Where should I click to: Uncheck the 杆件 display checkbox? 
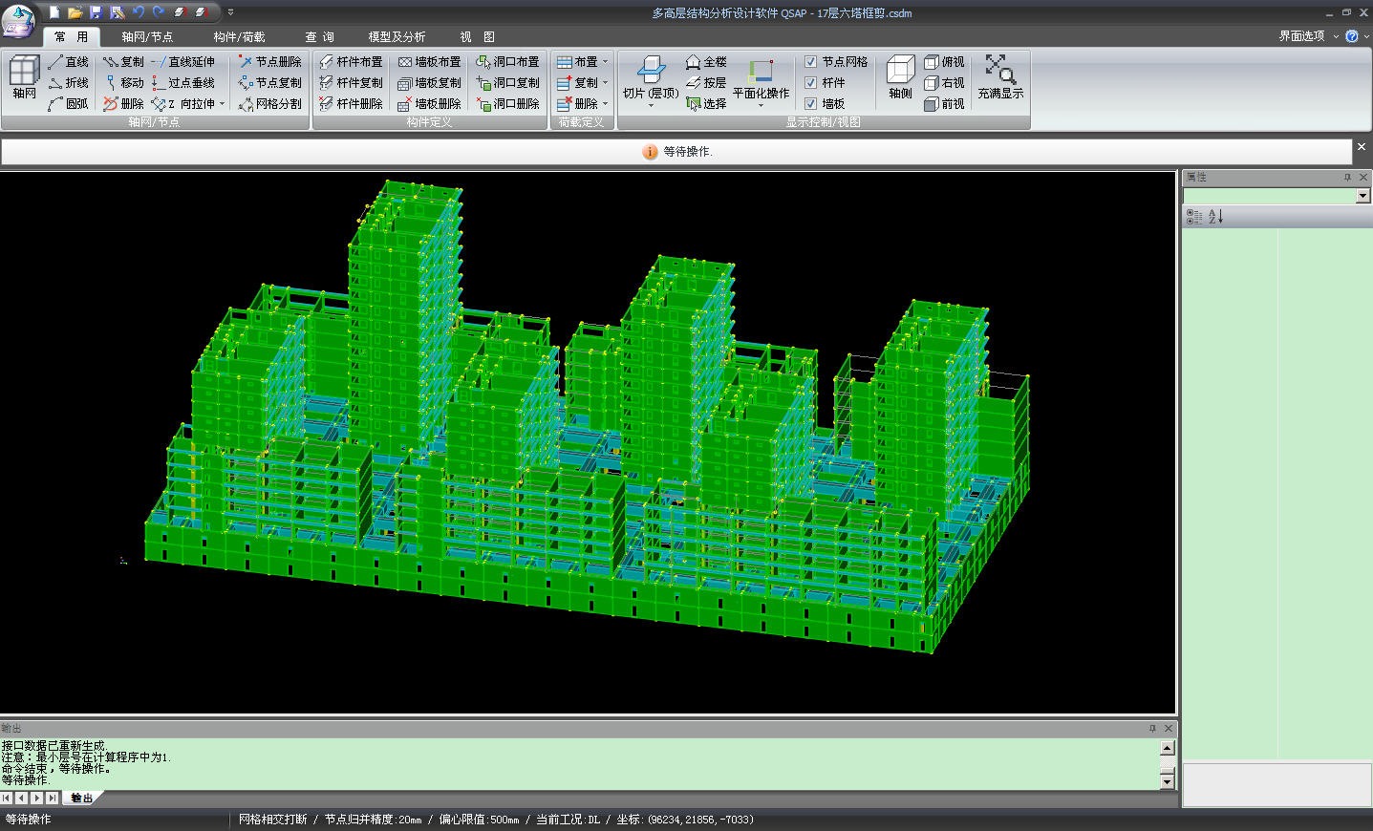811,83
